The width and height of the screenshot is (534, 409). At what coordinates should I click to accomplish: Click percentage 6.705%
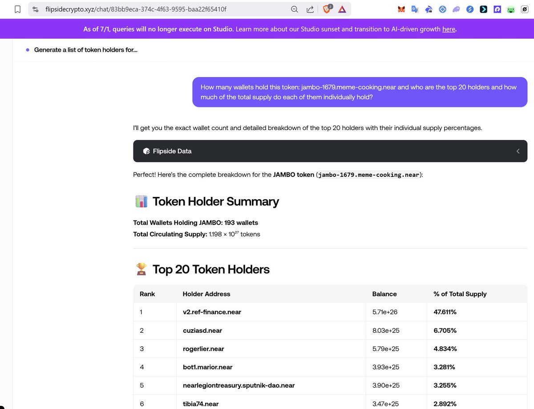(x=445, y=331)
